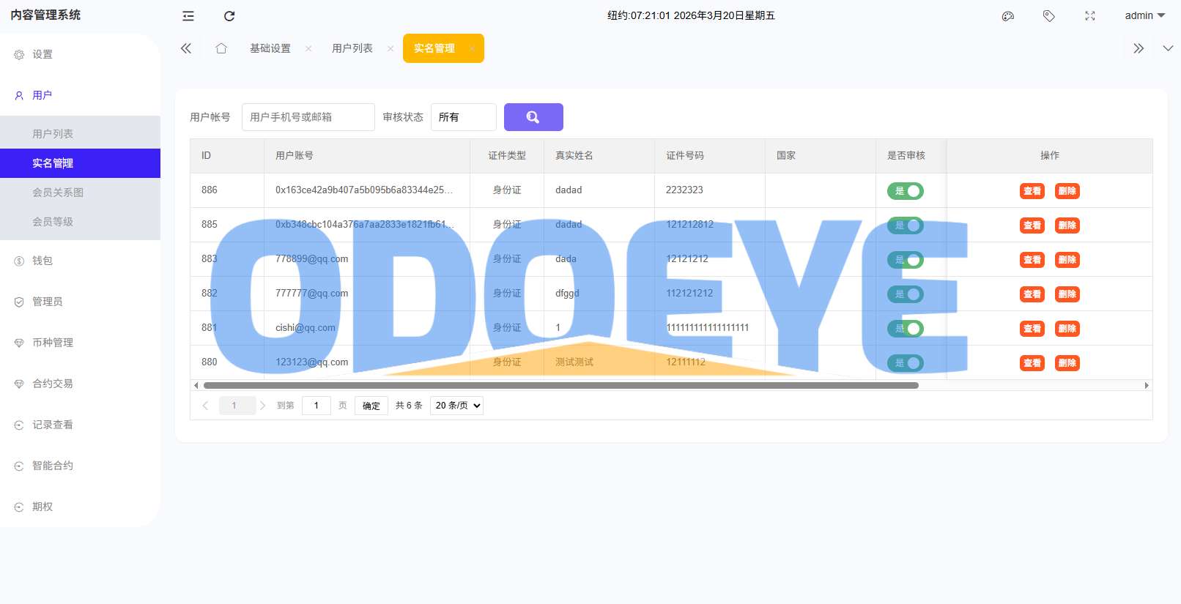This screenshot has width=1181, height=604.
Task: Click the 用户手机号或邮箱 input field
Action: (x=308, y=117)
